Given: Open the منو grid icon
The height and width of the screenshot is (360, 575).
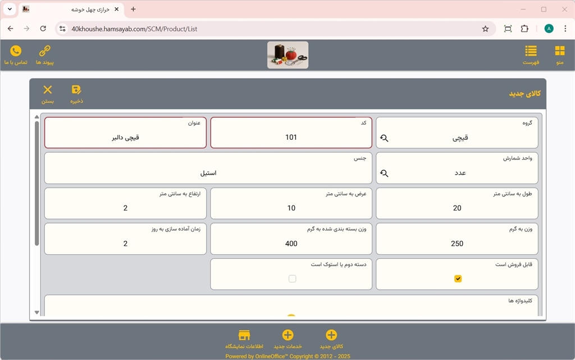Looking at the screenshot, I should click(x=559, y=51).
